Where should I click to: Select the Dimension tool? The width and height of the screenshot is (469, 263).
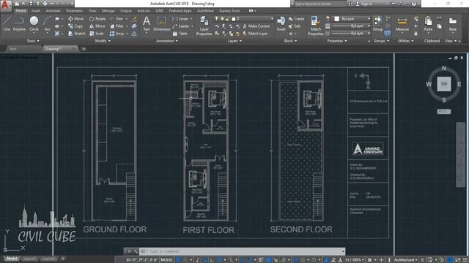pyautogui.click(x=161, y=24)
